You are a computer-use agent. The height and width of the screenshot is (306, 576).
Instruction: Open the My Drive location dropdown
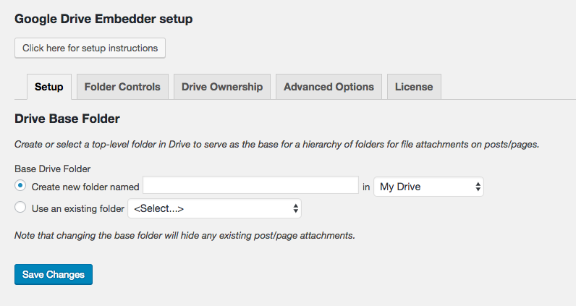[x=428, y=187]
